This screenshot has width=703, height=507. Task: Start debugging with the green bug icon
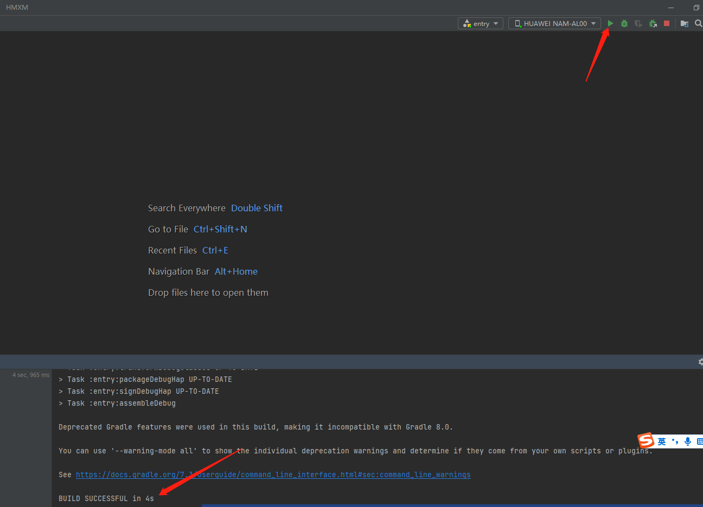coord(624,23)
